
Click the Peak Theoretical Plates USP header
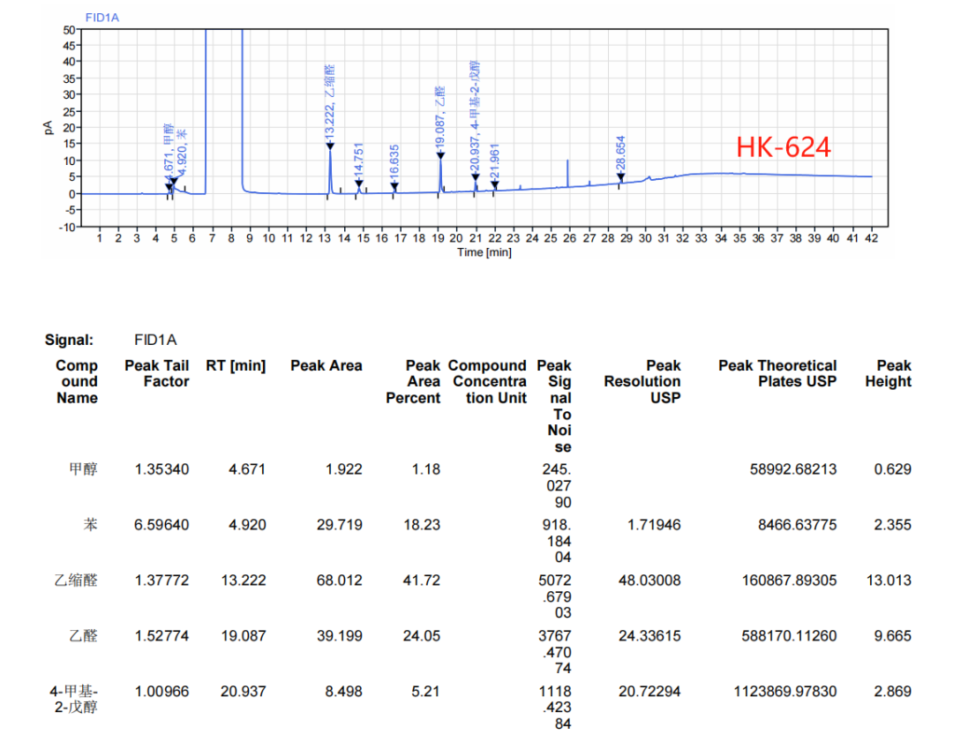point(777,373)
